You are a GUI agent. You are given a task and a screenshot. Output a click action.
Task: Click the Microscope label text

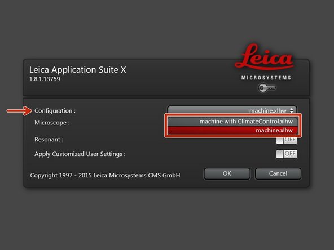pyautogui.click(x=52, y=123)
